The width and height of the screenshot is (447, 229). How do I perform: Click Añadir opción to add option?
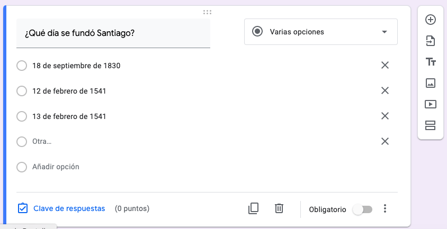click(x=56, y=167)
